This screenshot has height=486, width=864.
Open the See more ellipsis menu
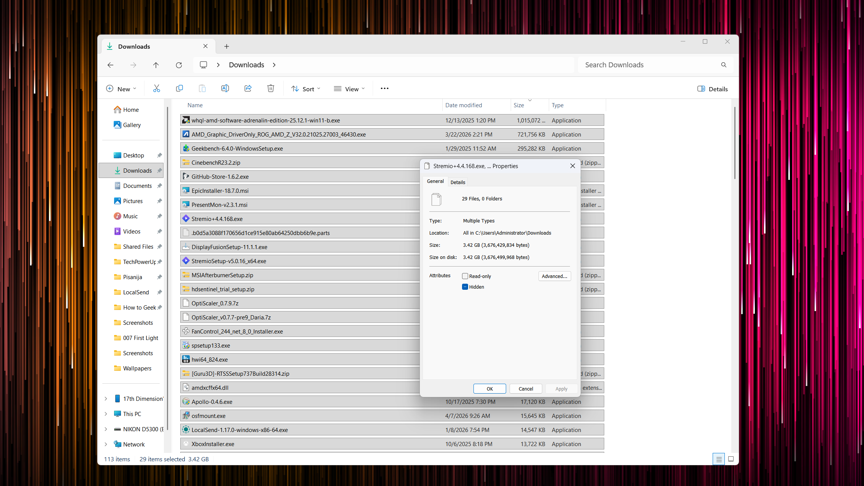click(x=384, y=89)
